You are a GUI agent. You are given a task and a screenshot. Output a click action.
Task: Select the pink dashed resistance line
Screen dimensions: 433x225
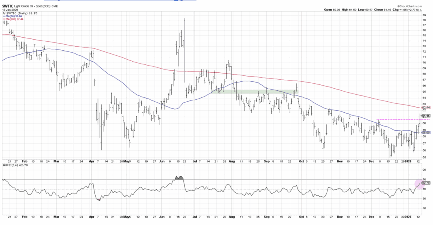point(398,119)
